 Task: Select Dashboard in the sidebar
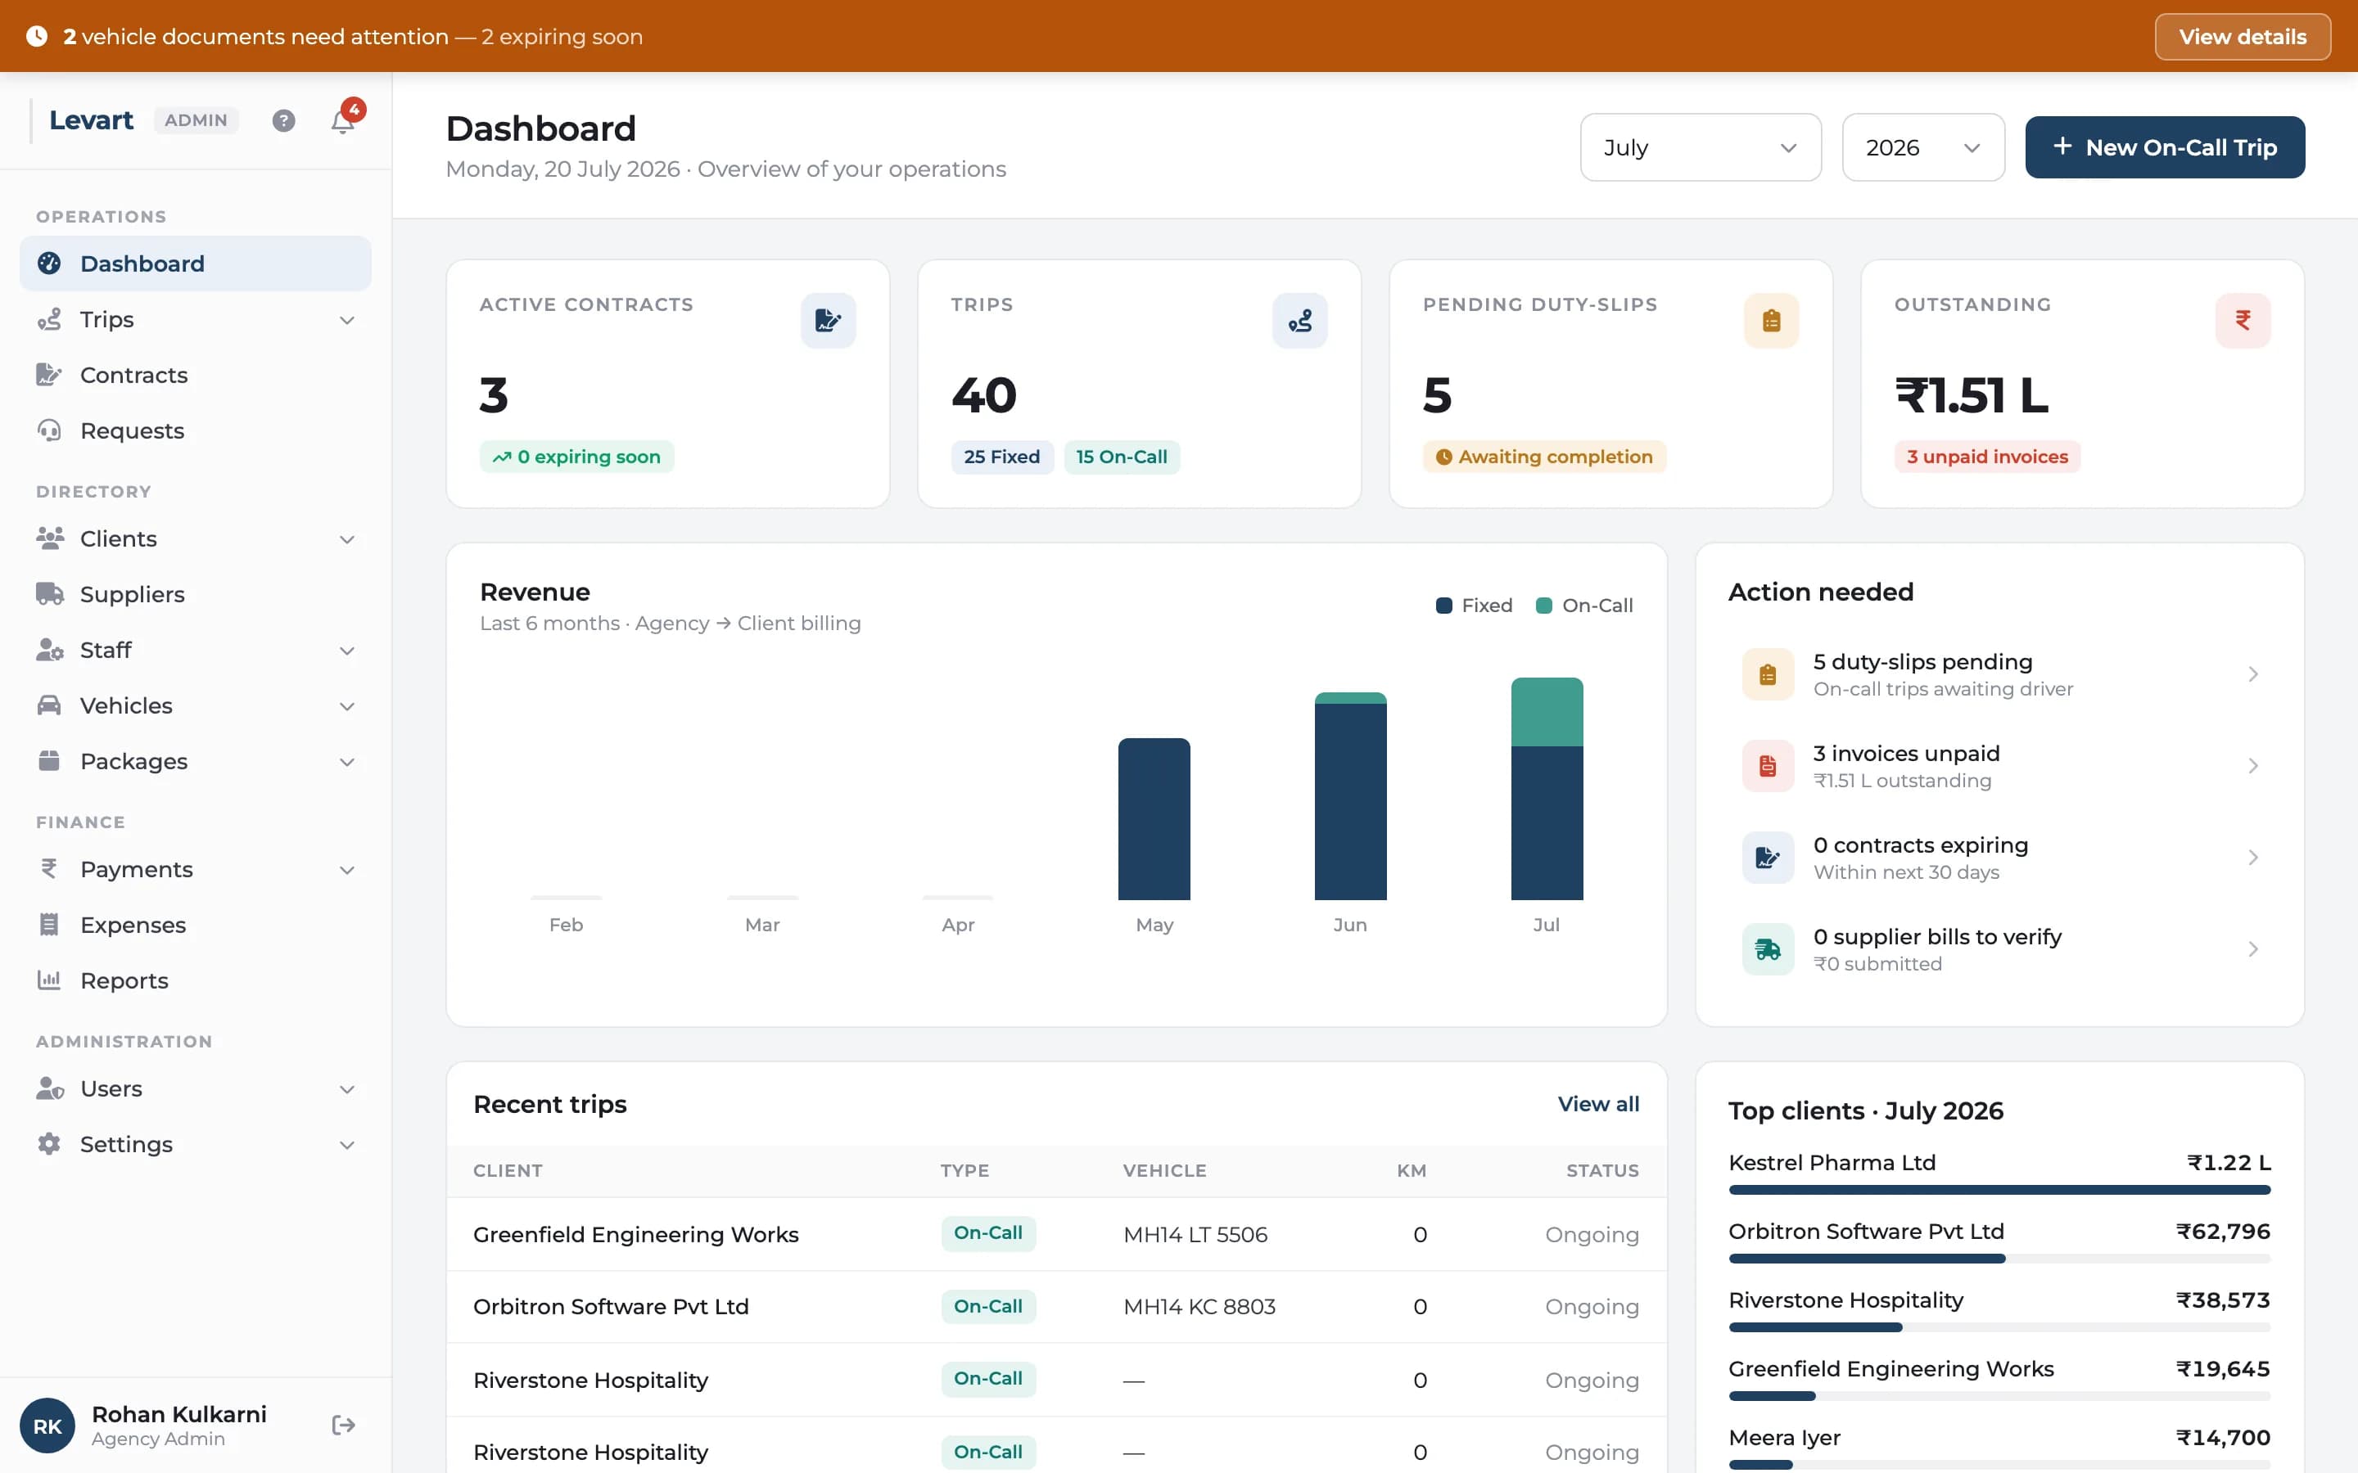195,263
